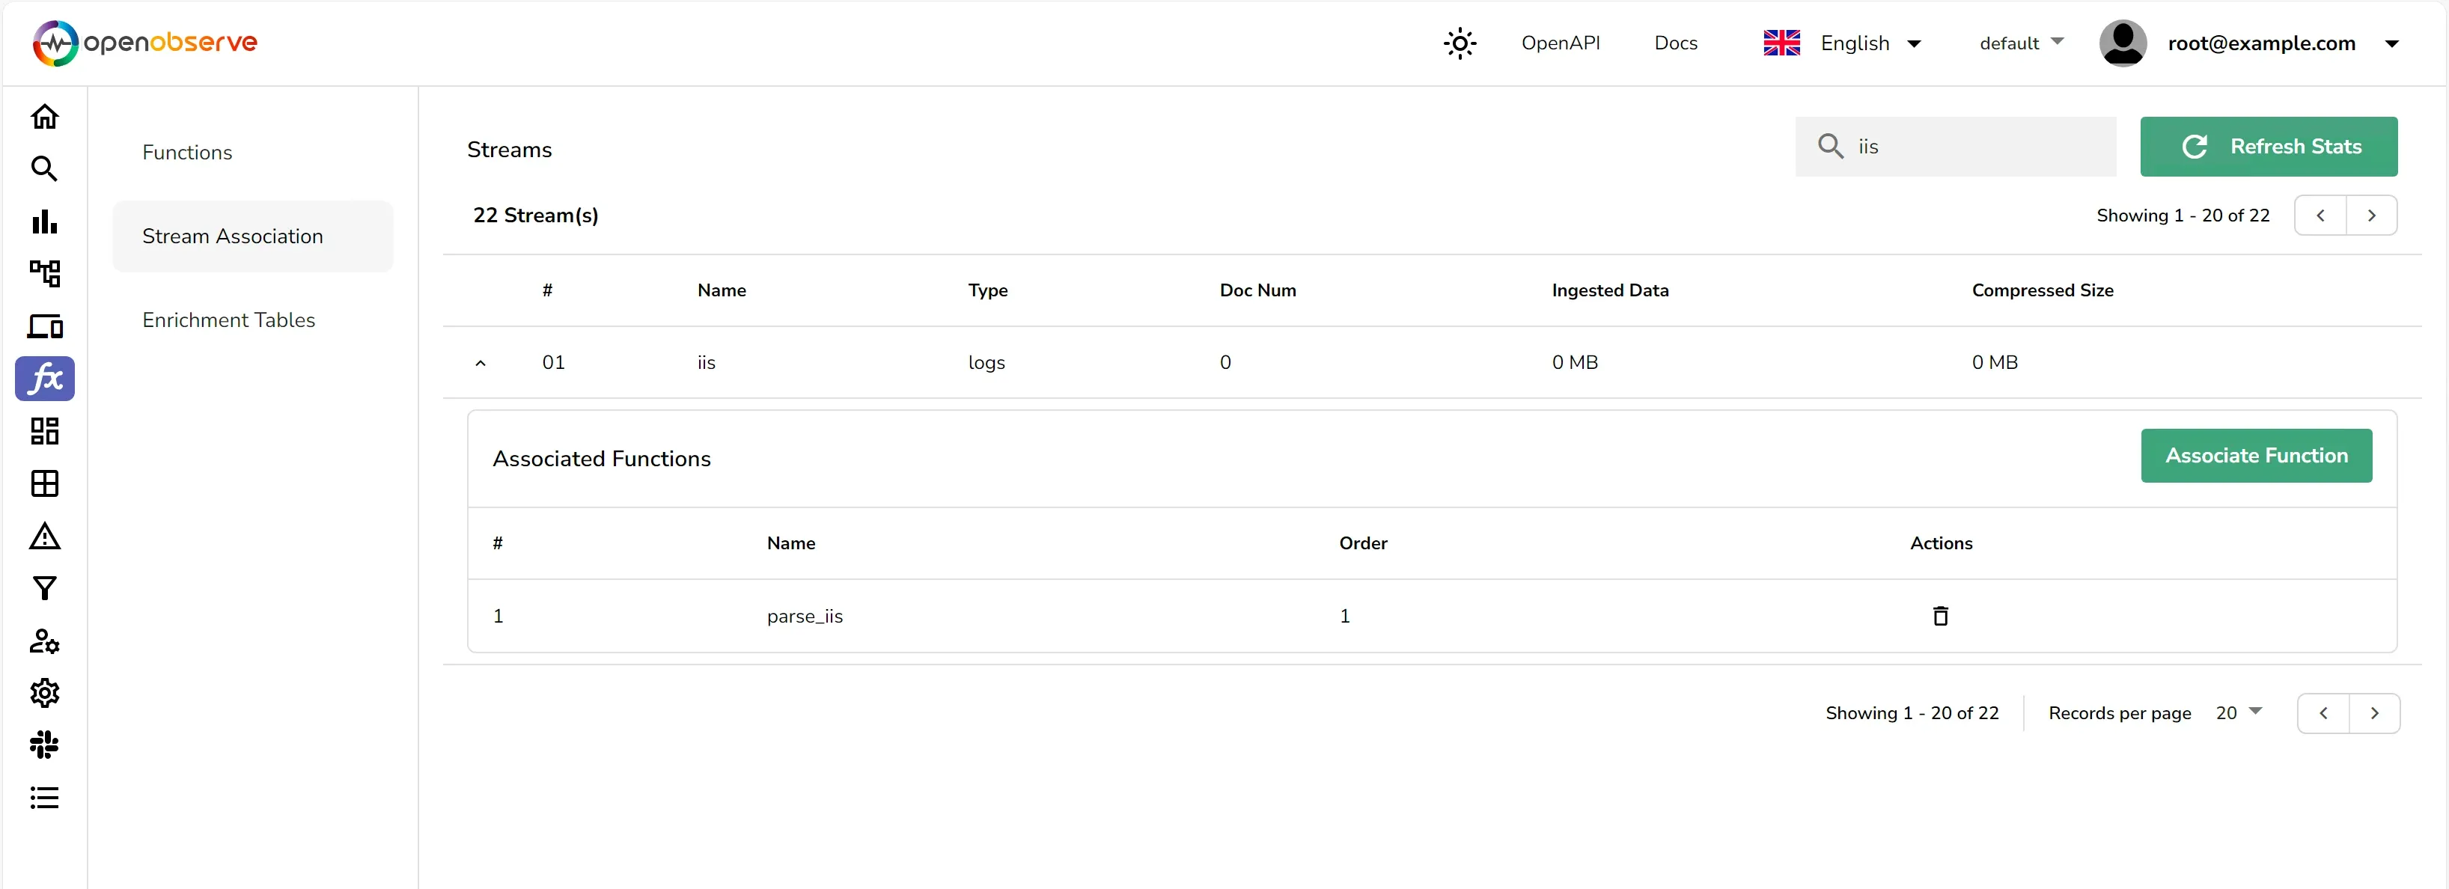The height and width of the screenshot is (889, 2449).
Task: Click the streams search field
Action: [1977, 147]
